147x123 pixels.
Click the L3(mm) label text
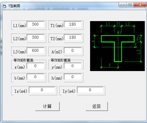pos(19,52)
